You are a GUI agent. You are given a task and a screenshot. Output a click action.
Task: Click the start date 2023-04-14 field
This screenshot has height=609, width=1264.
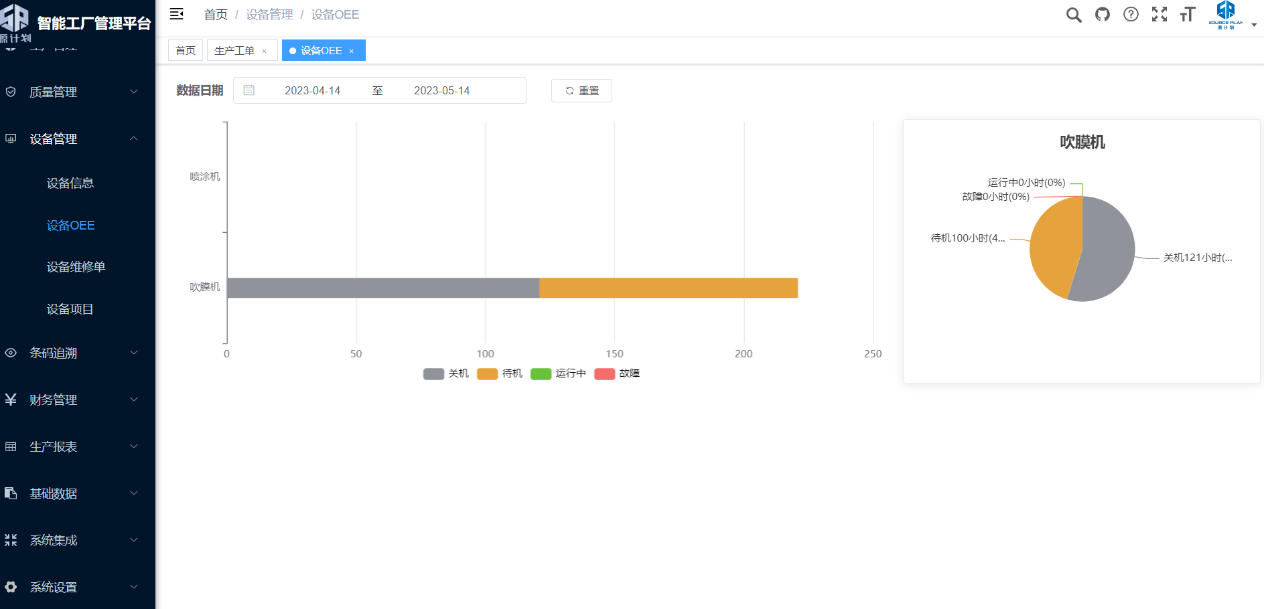pyautogui.click(x=312, y=91)
